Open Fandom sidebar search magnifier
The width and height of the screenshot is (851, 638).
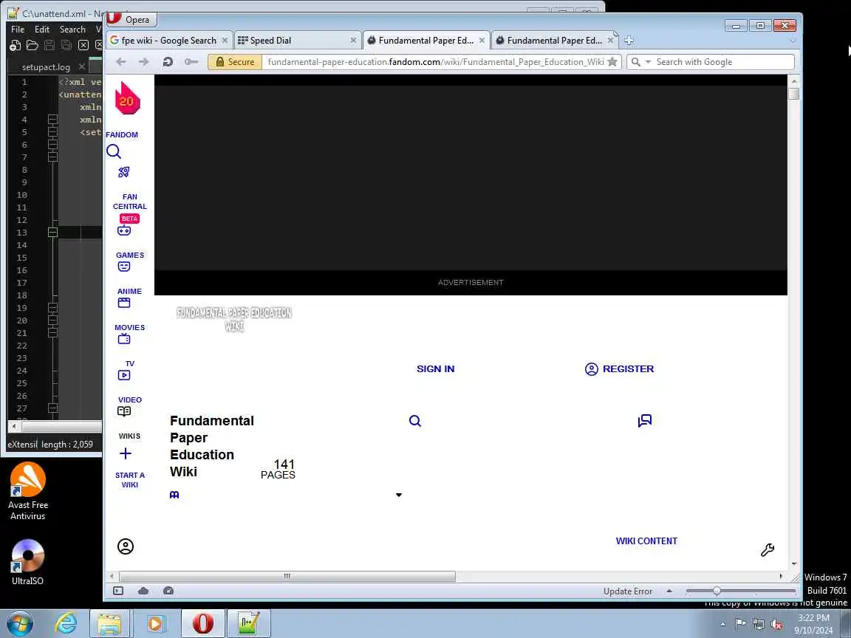click(114, 151)
